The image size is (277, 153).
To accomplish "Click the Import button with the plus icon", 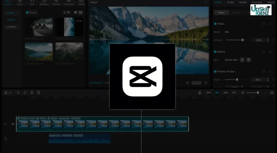I will 31,13.
